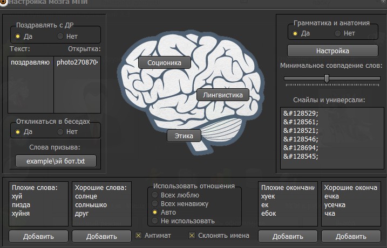Click the &#128546; line in the smileys box
The image size is (387, 248).
(301, 139)
